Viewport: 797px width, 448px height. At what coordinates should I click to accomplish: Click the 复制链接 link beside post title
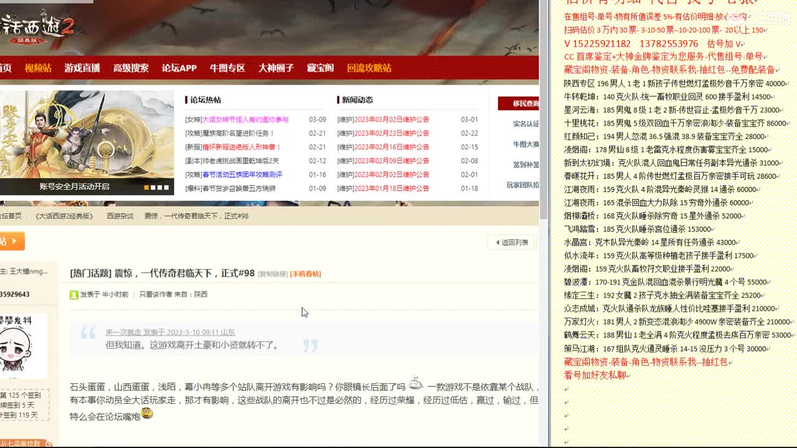point(273,274)
